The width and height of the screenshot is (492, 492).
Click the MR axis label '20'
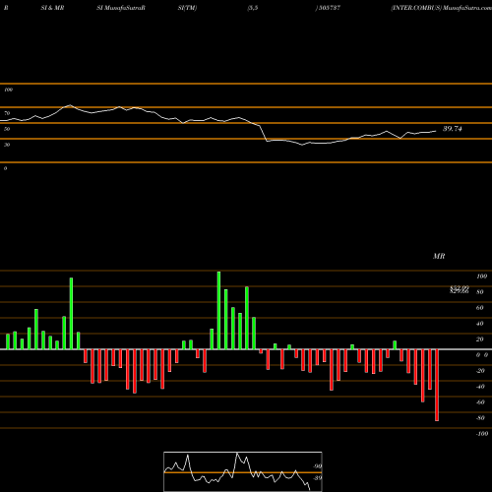click(480, 339)
